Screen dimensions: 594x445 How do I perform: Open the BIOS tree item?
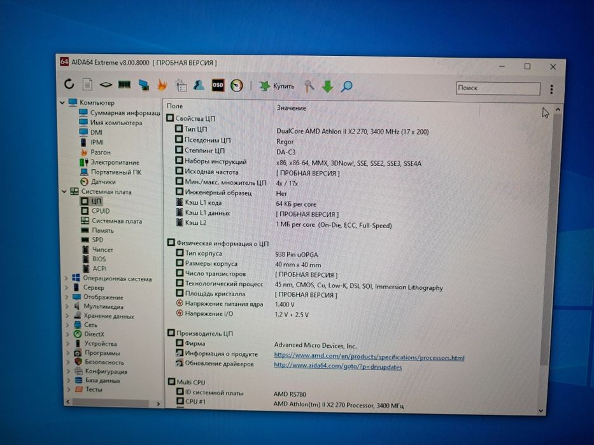95,259
